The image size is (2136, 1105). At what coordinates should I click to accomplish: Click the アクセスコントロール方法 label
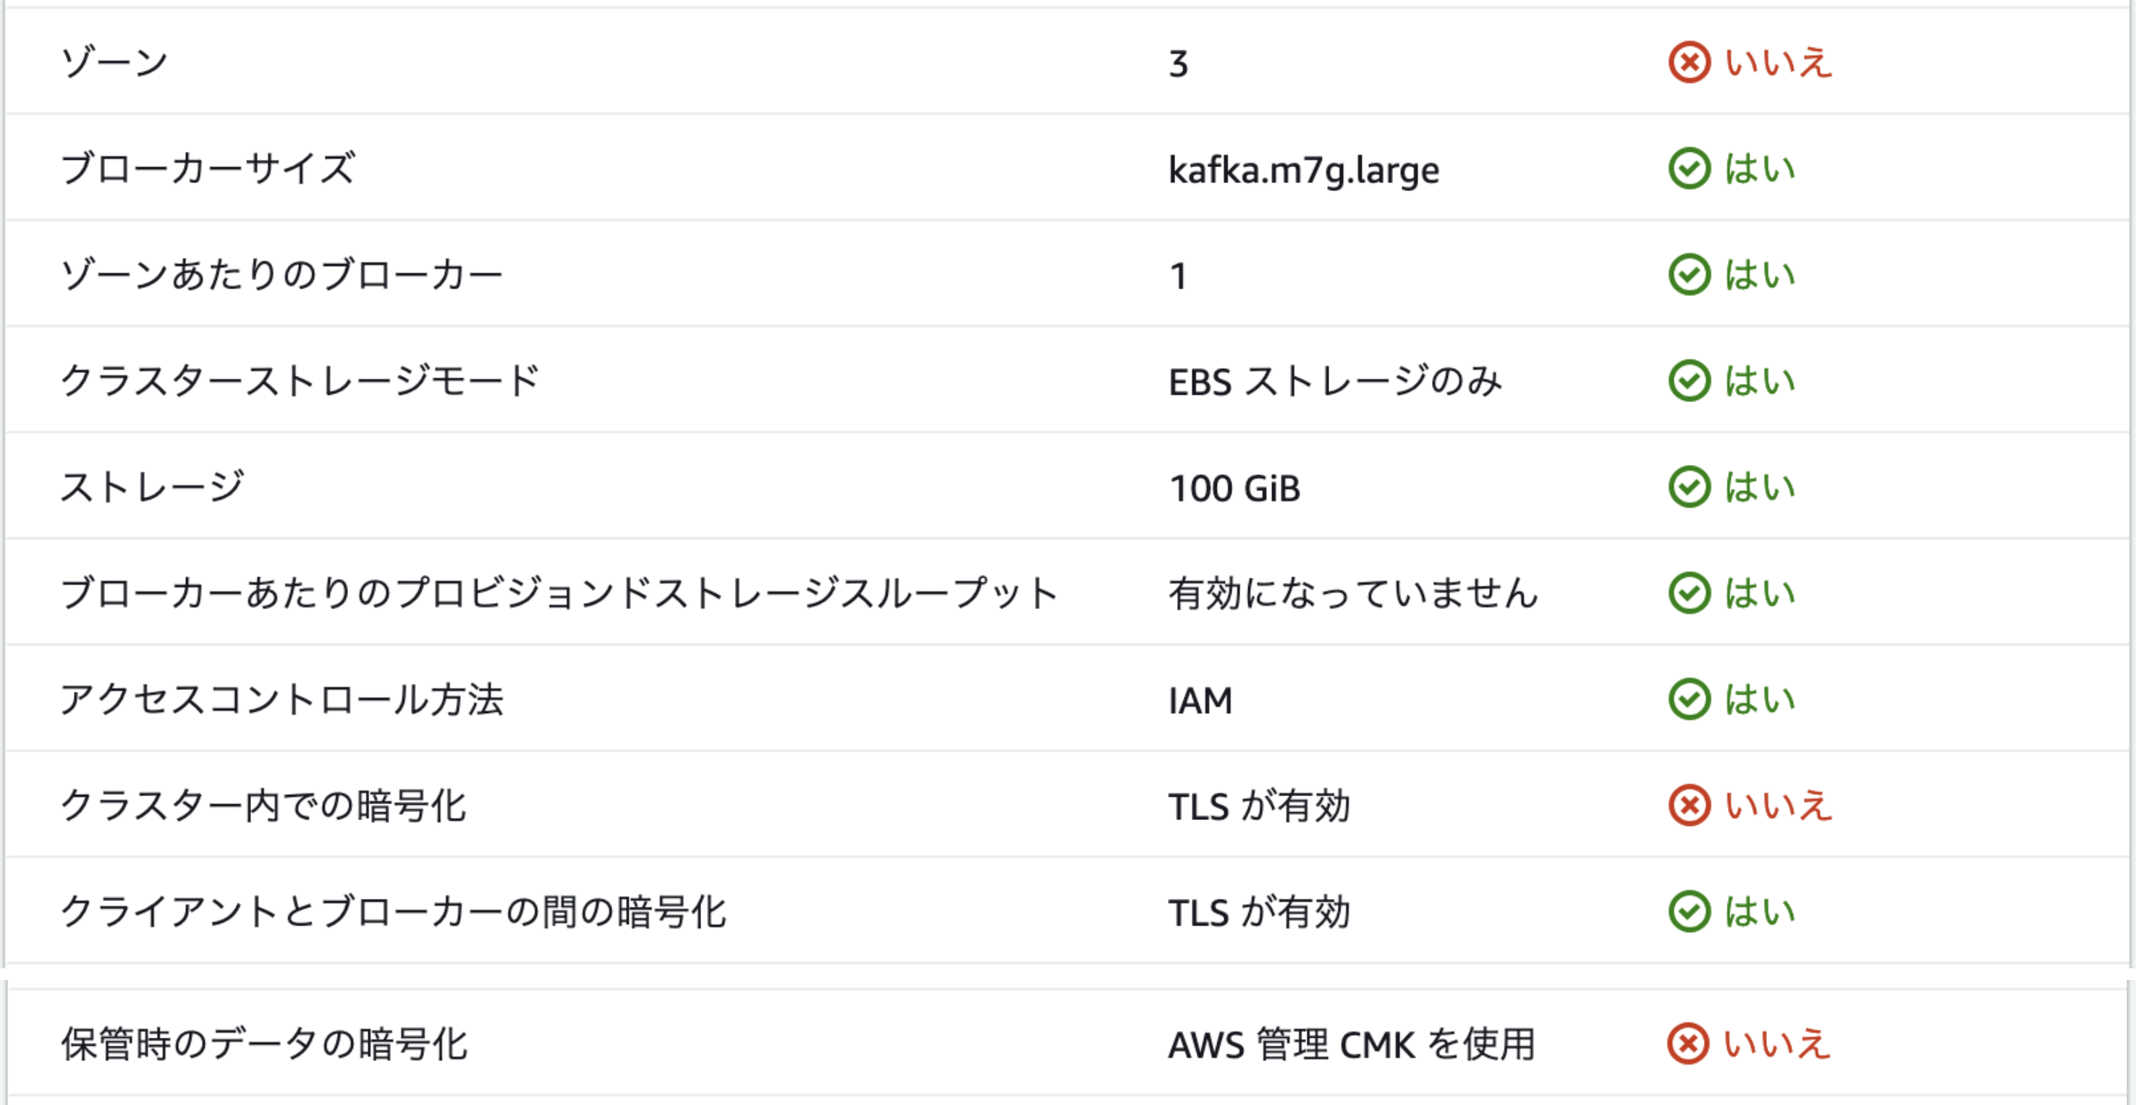[x=281, y=699]
